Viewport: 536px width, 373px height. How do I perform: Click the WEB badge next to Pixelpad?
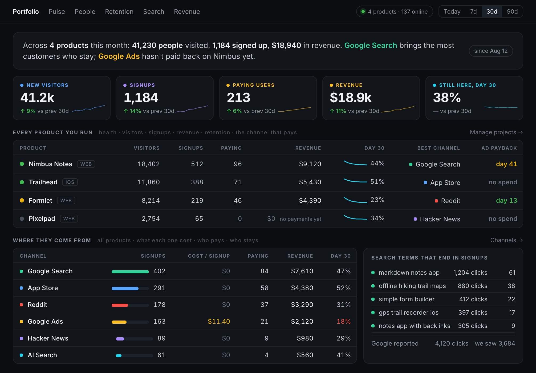69,219
